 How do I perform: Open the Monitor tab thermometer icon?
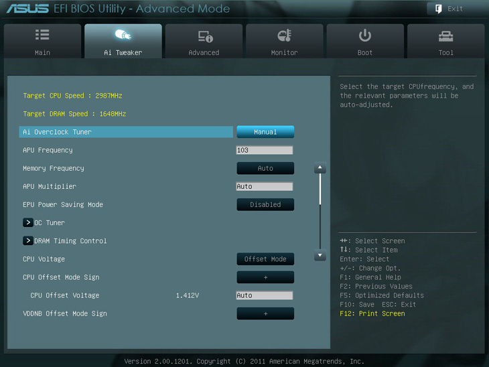284,36
